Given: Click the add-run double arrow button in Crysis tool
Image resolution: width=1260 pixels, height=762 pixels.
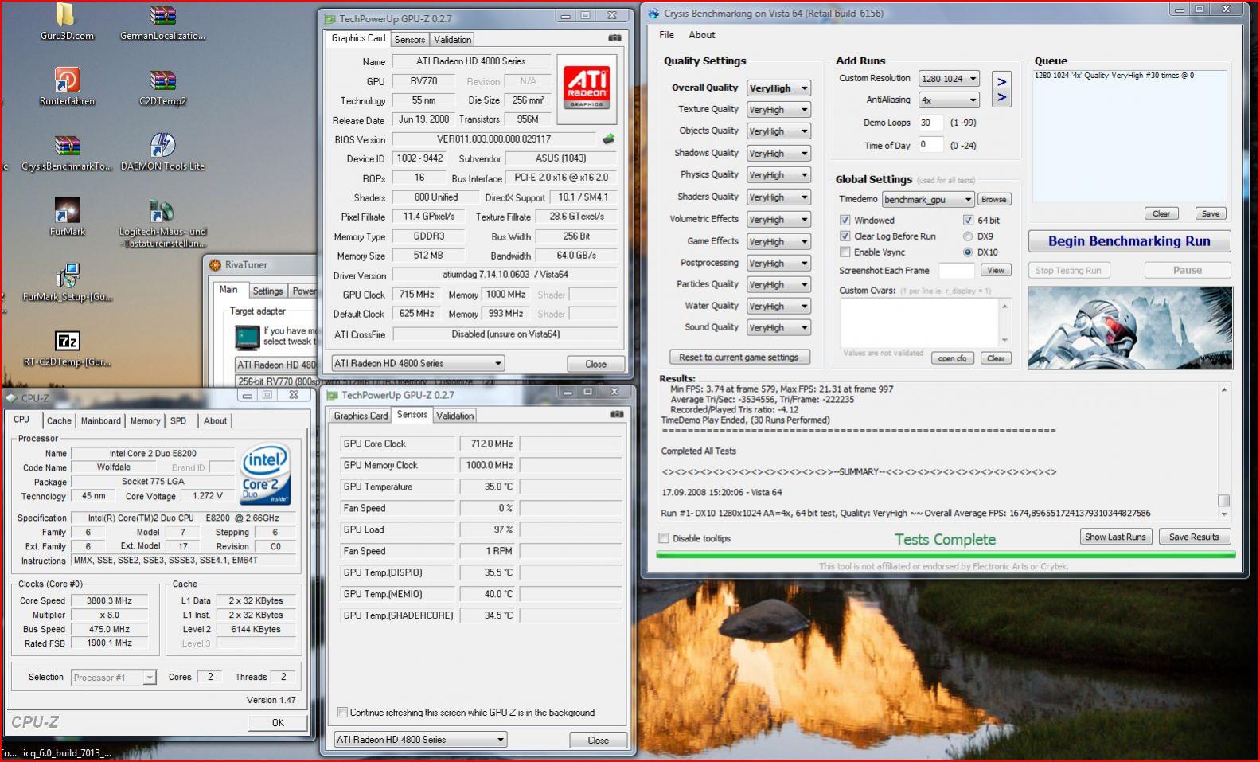Looking at the screenshot, I should [1001, 89].
